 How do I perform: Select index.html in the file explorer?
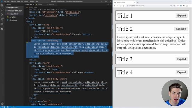point(13,14)
